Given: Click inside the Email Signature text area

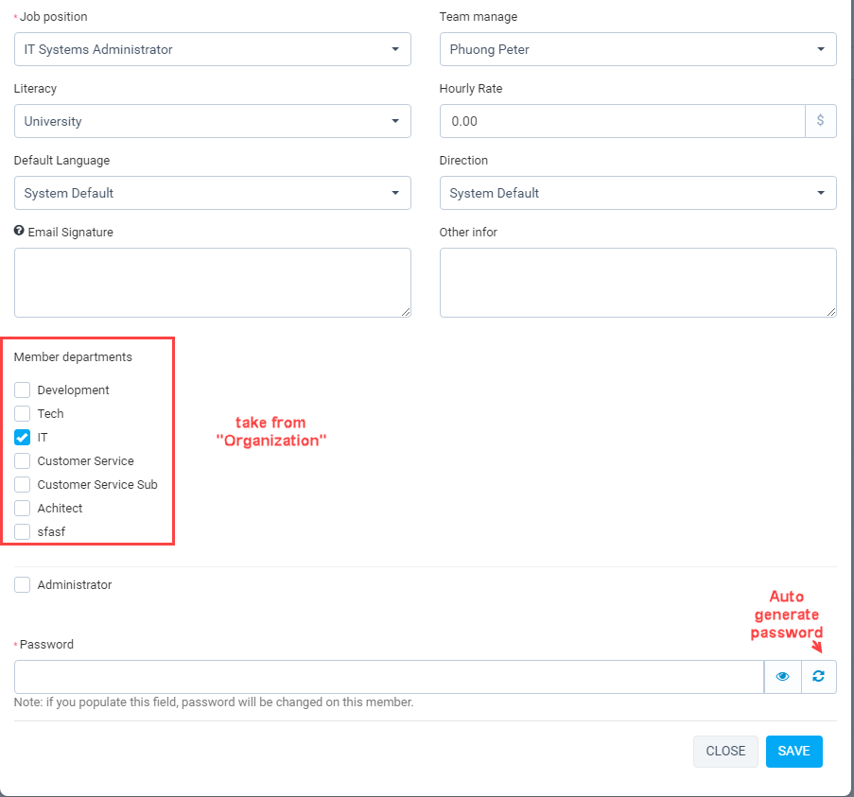Looking at the screenshot, I should click(213, 283).
